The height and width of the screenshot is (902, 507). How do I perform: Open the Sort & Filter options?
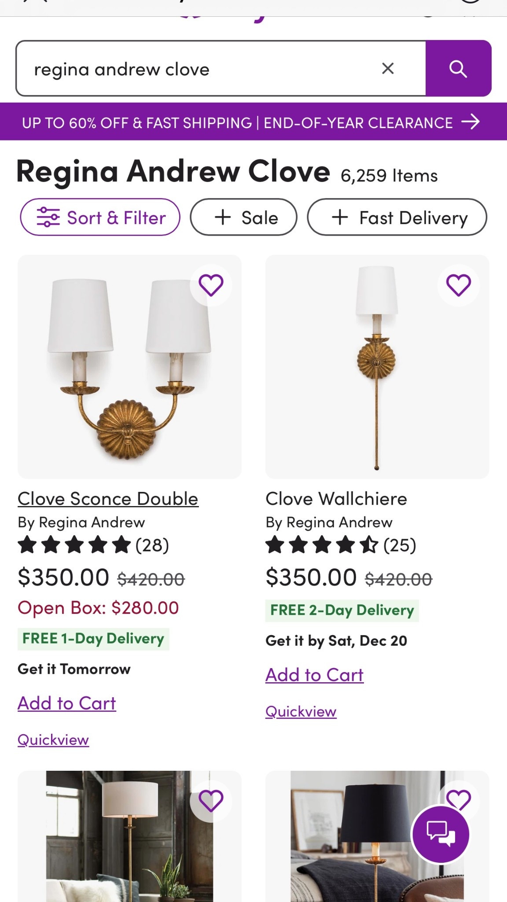click(100, 217)
